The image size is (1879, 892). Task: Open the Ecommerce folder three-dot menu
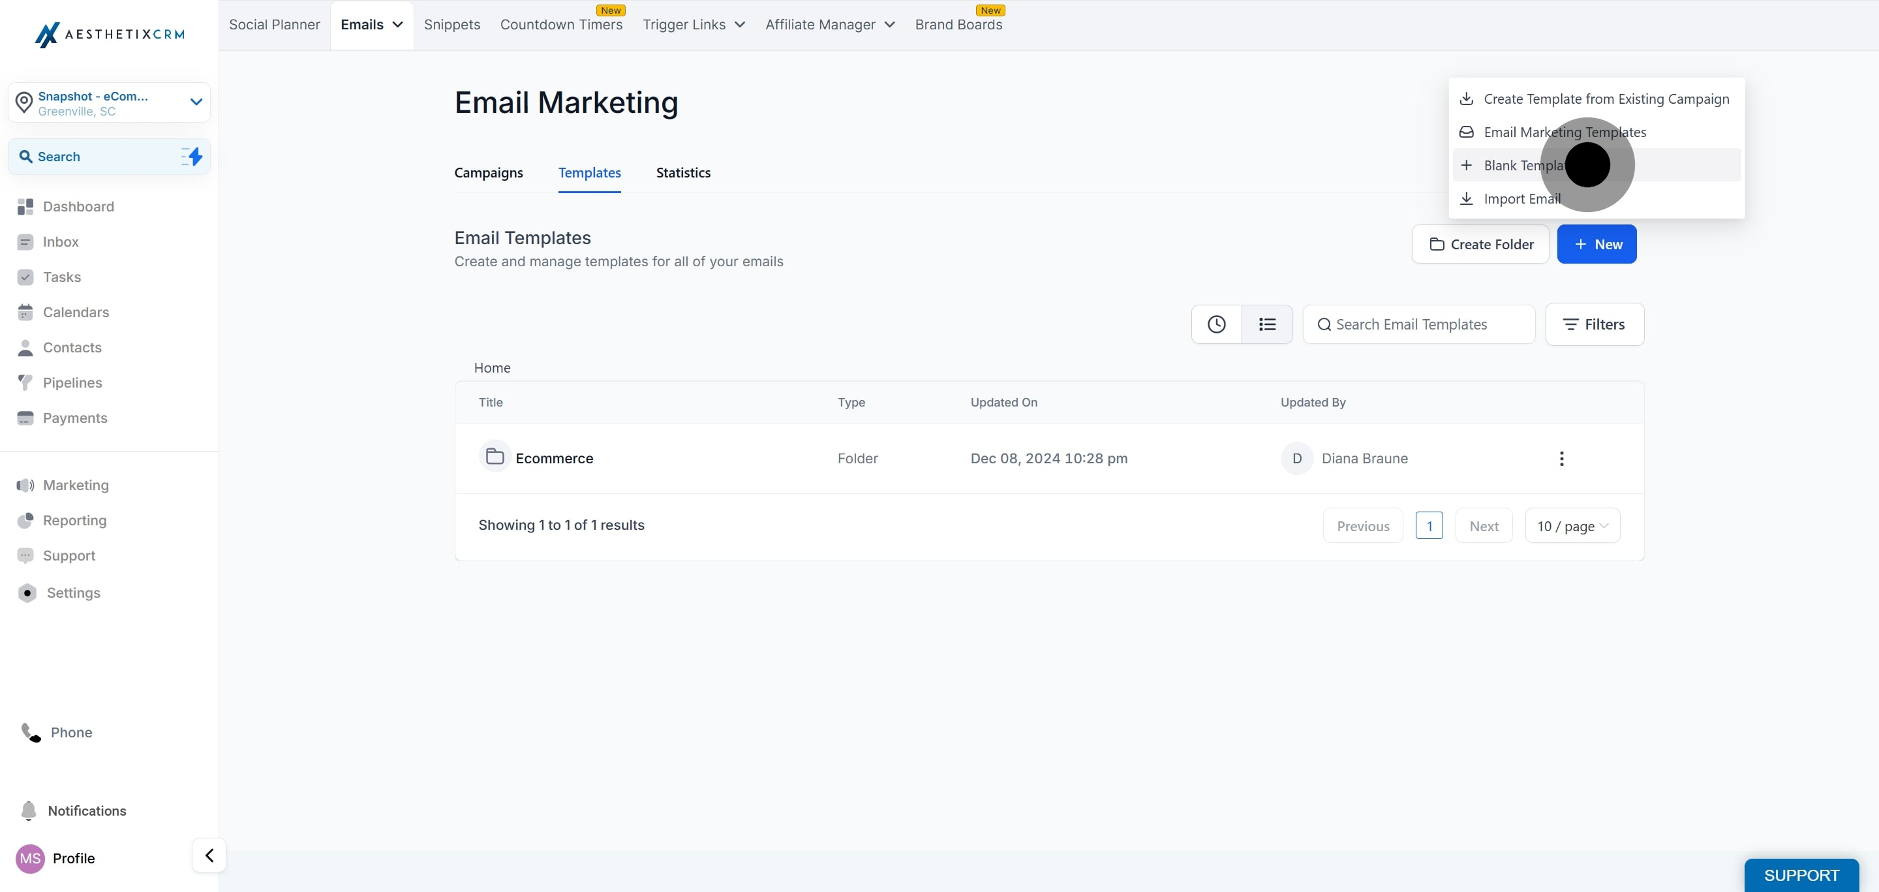[x=1561, y=458]
